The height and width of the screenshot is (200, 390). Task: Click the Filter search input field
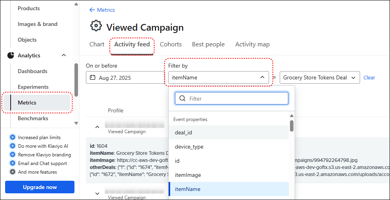click(x=236, y=99)
